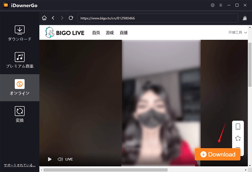Open the 変換 converter section
252x172 pixels.
(20, 114)
